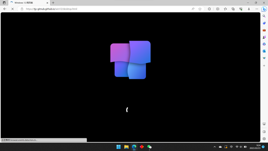Open sidebar Outlook
Screen dimensions: 268x151
tap(264, 51)
